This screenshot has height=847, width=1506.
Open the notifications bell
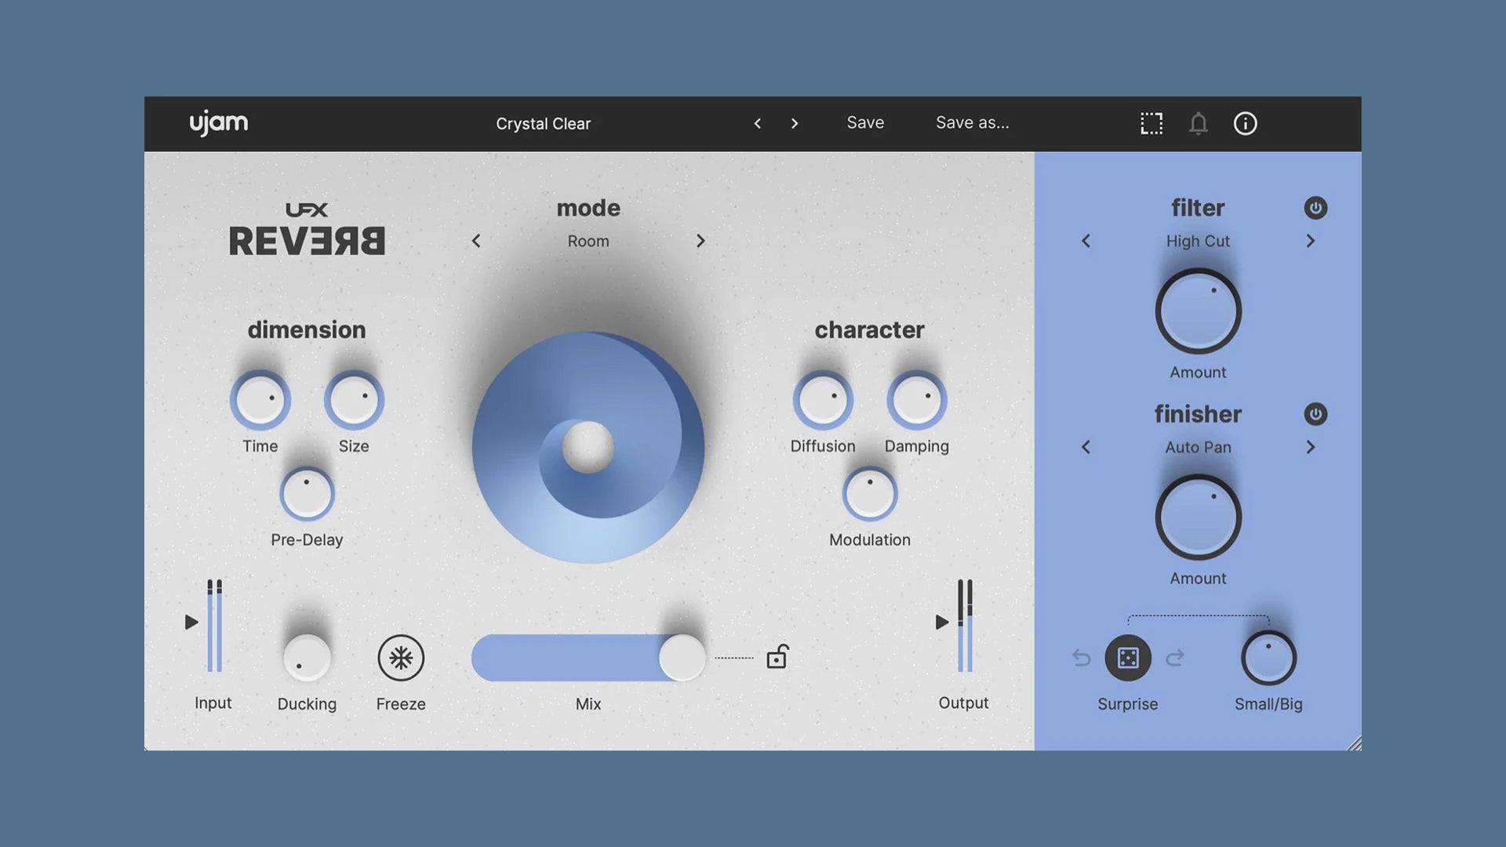(1198, 123)
